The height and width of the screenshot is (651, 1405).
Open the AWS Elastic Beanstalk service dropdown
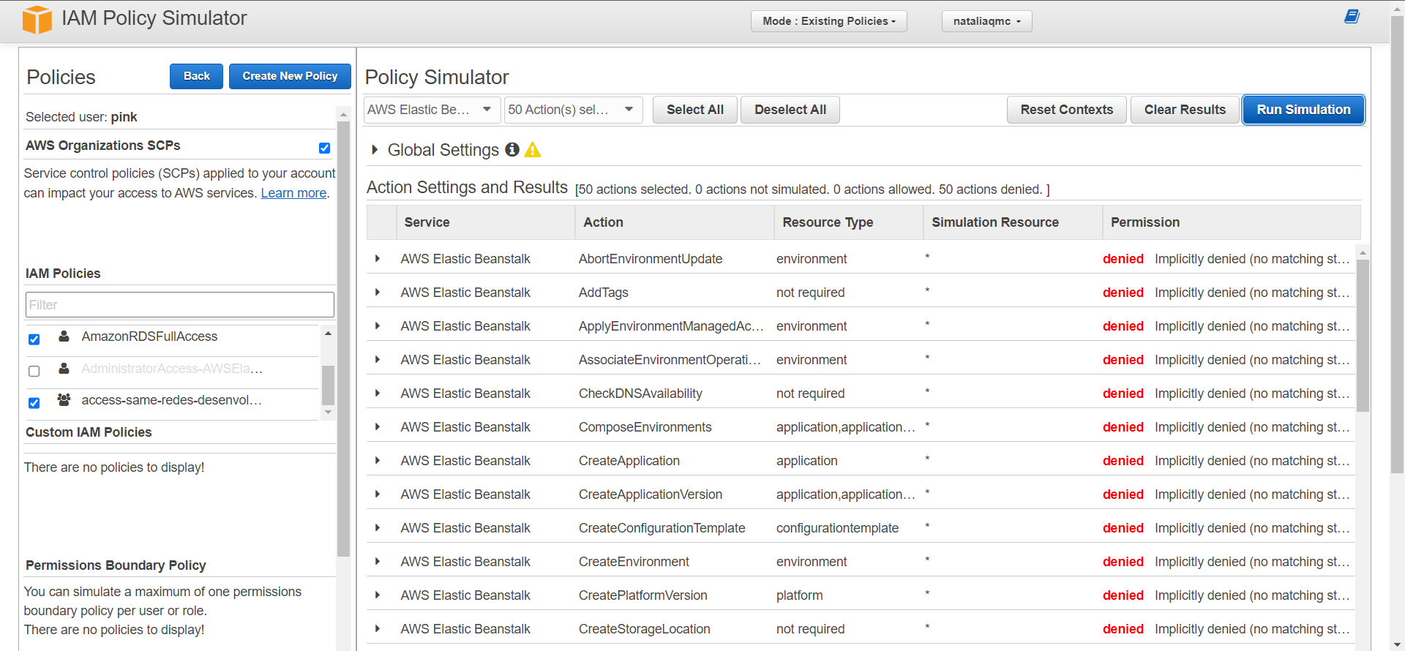[432, 110]
